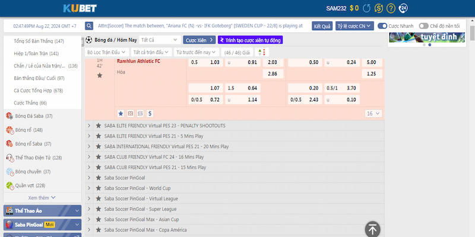The image size is (475, 237).
Task: Star the Saba Soccer PinGoal - World Cup league
Action: [x=98, y=188]
